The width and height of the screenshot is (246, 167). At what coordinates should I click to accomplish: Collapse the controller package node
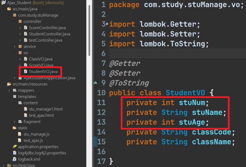click(x=15, y=21)
